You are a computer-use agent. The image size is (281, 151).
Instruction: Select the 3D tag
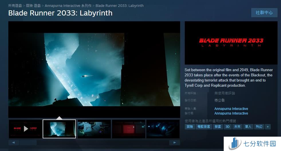point(227,127)
